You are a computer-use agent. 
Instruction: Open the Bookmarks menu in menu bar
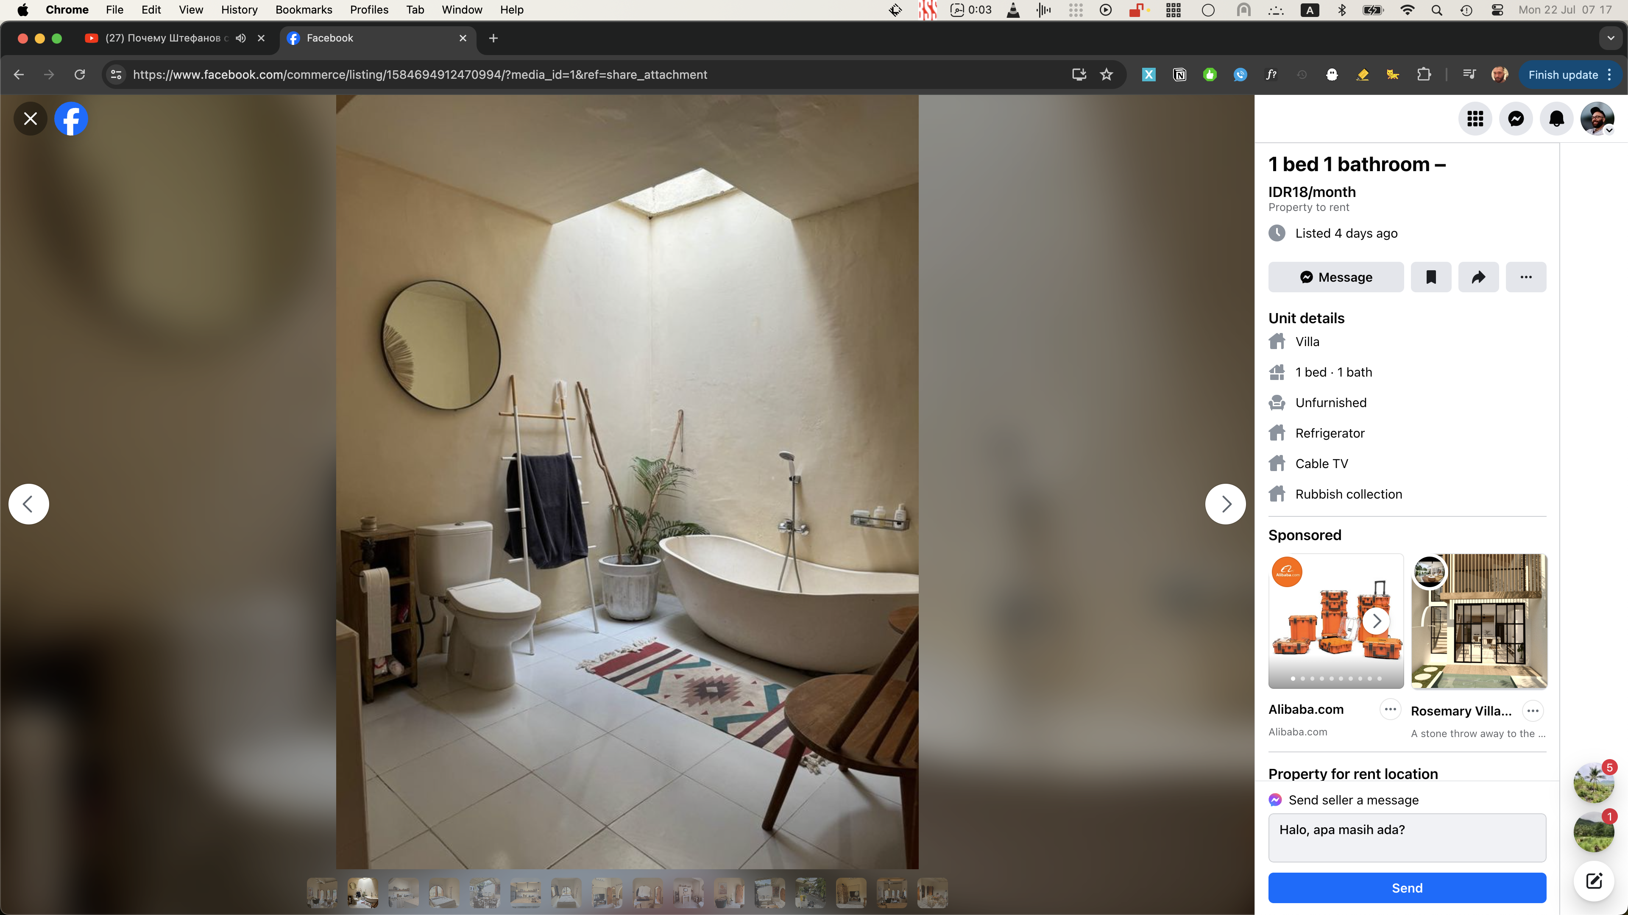click(x=304, y=9)
